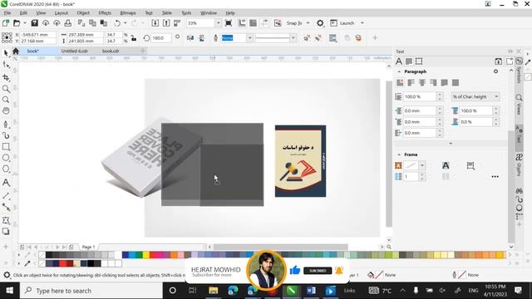This screenshot has width=532, height=299.
Task: Click Windows taskbar search box
Action: (x=91, y=291)
